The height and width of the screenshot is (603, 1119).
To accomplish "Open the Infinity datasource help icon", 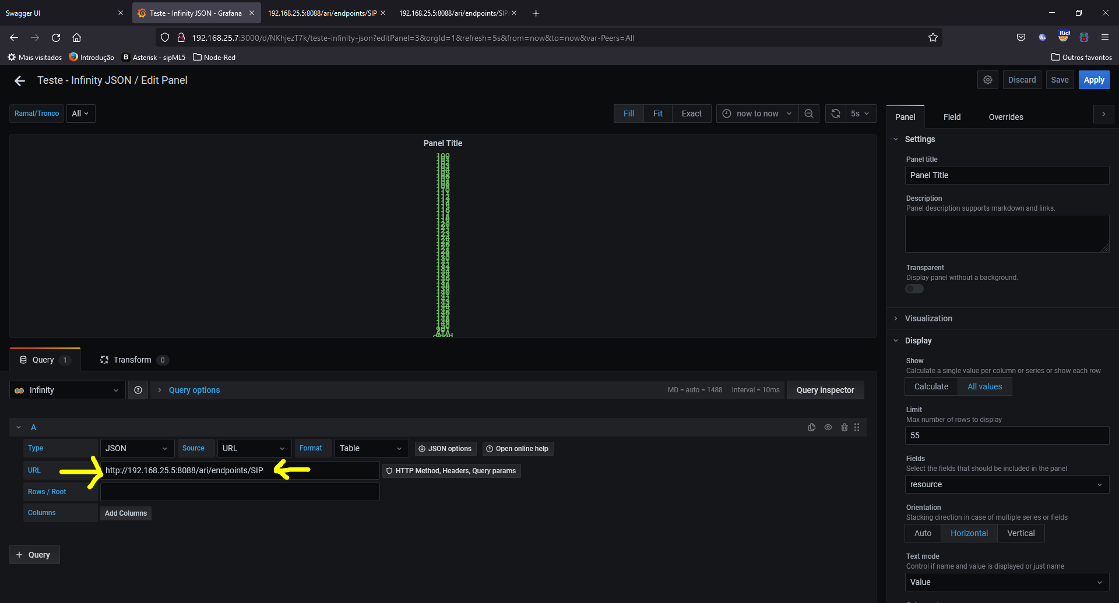I will click(138, 390).
